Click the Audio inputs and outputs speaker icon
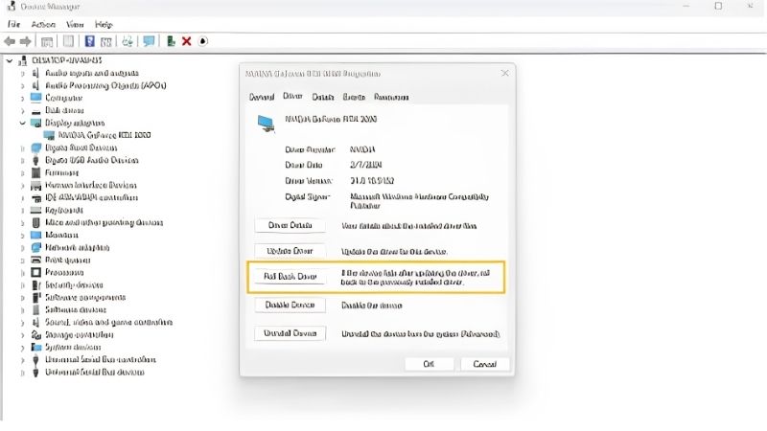 (x=35, y=74)
